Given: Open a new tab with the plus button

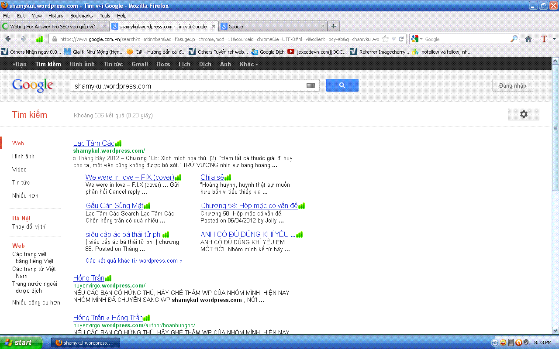Looking at the screenshot, I should (x=334, y=26).
